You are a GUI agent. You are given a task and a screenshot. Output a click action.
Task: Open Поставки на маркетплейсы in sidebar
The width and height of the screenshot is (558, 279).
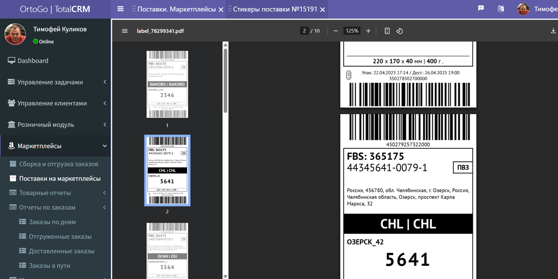tap(60, 178)
